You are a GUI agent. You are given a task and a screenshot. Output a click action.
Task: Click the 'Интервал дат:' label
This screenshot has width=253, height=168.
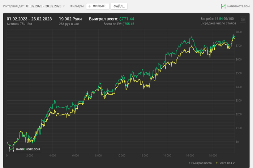[x=14, y=6]
